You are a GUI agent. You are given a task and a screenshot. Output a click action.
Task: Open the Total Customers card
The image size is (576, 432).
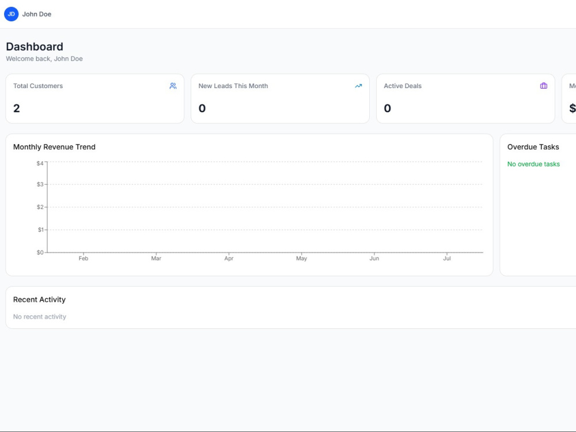95,99
